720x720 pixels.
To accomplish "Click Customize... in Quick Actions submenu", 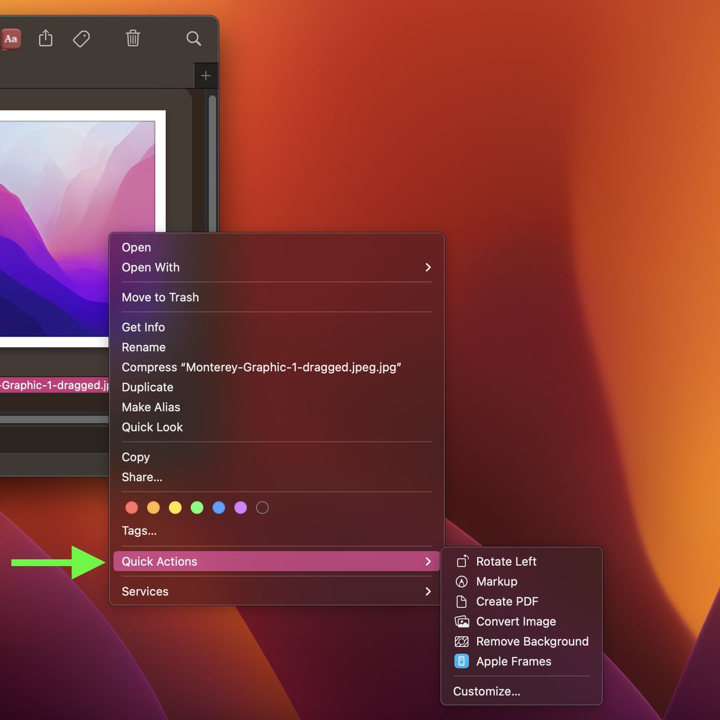I will click(487, 691).
